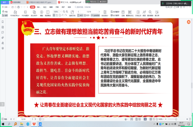The image size is (193, 127).
Task: Click the PDF转图片 tool icon
Action: [25, 13]
